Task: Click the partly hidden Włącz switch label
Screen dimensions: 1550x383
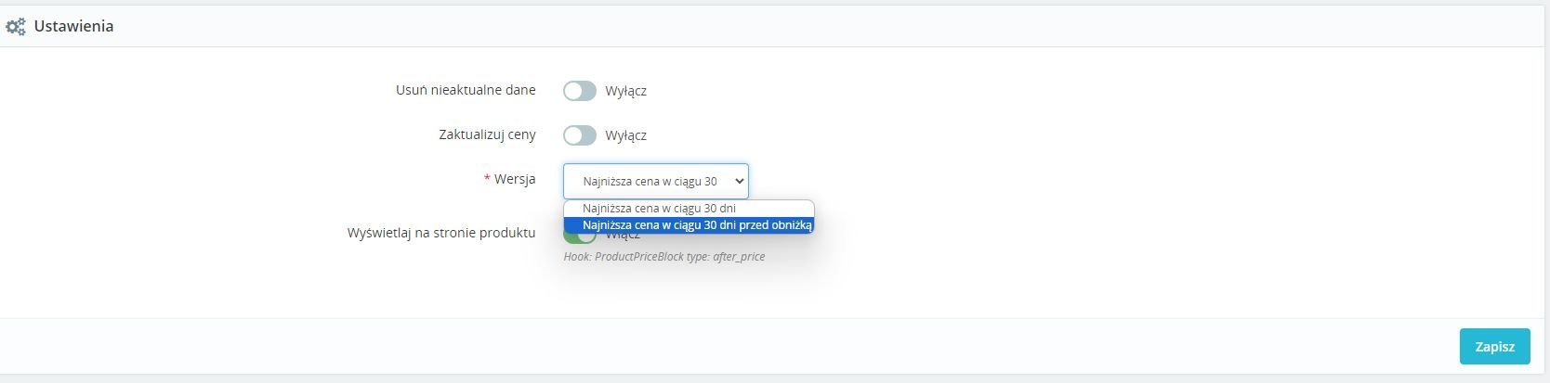Action: (623, 236)
